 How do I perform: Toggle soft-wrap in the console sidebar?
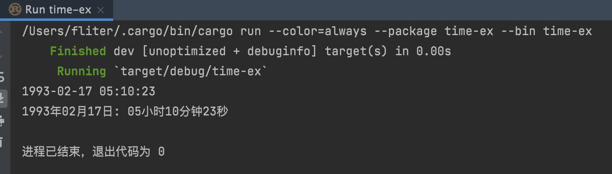2,77
